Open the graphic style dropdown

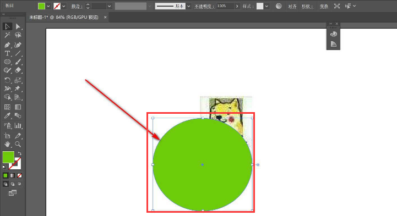(x=267, y=6)
